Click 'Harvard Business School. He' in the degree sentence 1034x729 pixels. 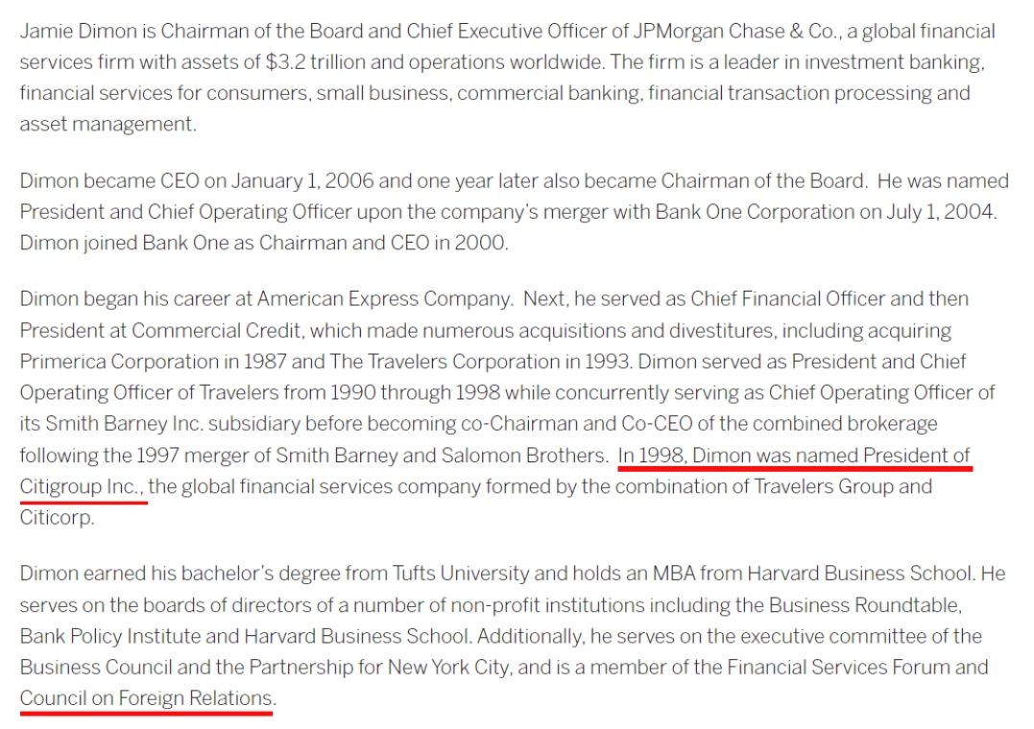click(x=877, y=573)
